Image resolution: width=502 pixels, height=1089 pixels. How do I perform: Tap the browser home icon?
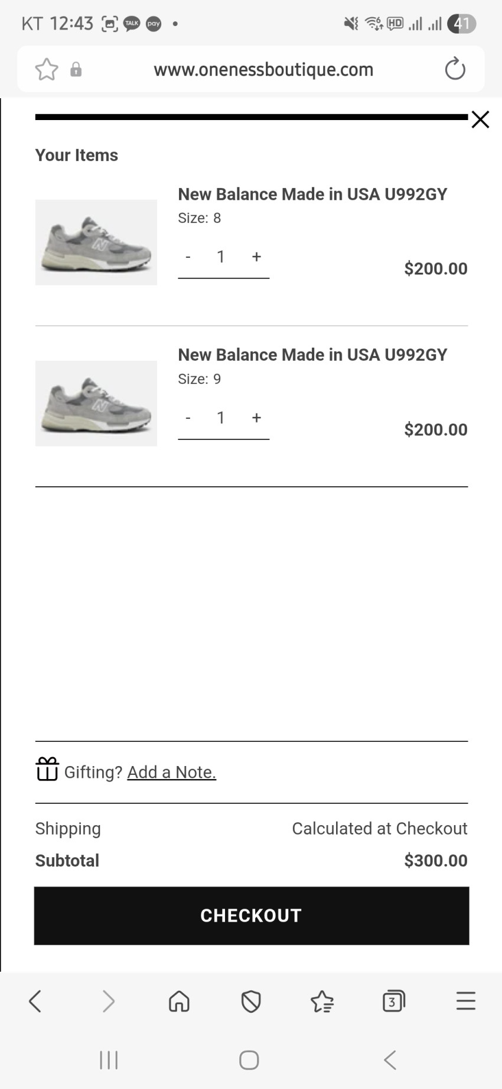[179, 1001]
